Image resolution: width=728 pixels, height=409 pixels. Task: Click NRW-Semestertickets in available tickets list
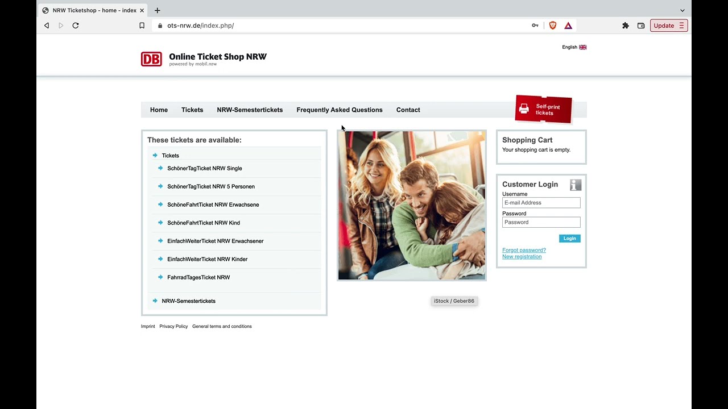point(188,301)
